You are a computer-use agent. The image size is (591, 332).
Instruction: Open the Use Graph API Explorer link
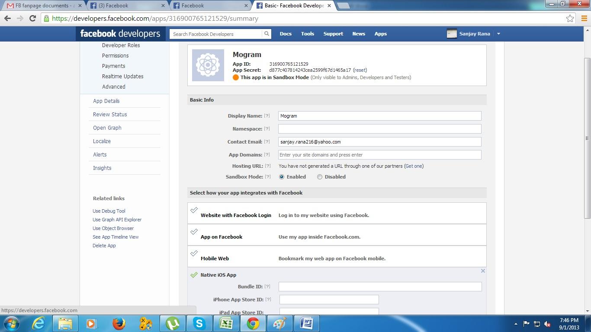click(x=117, y=220)
